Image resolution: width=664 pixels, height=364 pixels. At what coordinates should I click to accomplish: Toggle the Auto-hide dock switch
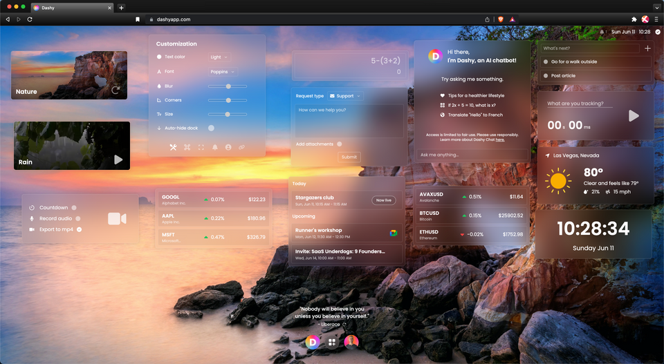click(211, 128)
